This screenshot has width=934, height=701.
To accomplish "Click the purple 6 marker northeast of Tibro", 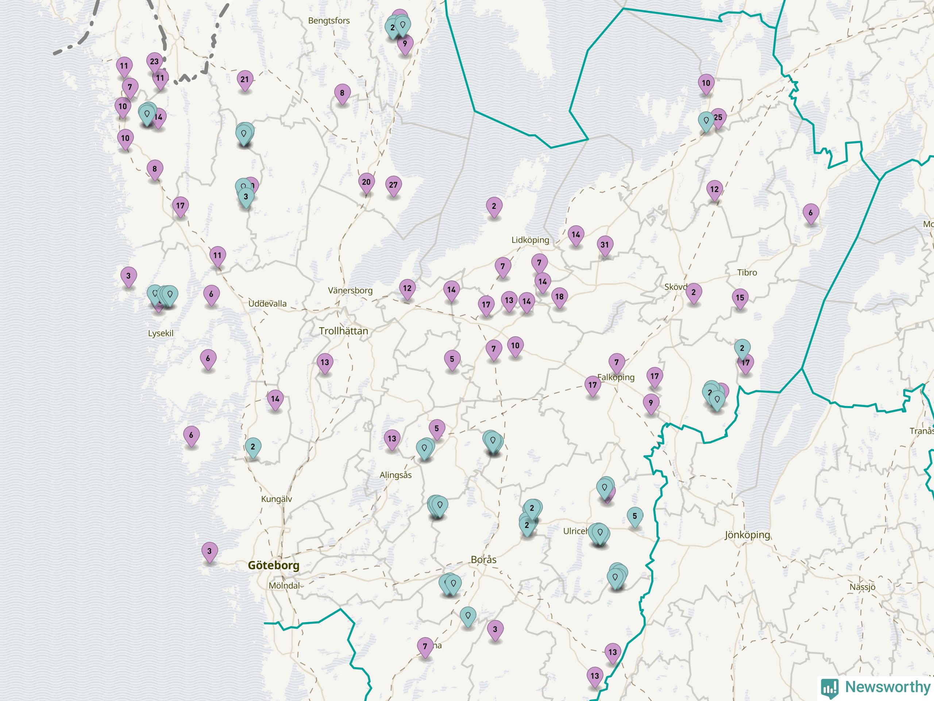I will pos(810,213).
